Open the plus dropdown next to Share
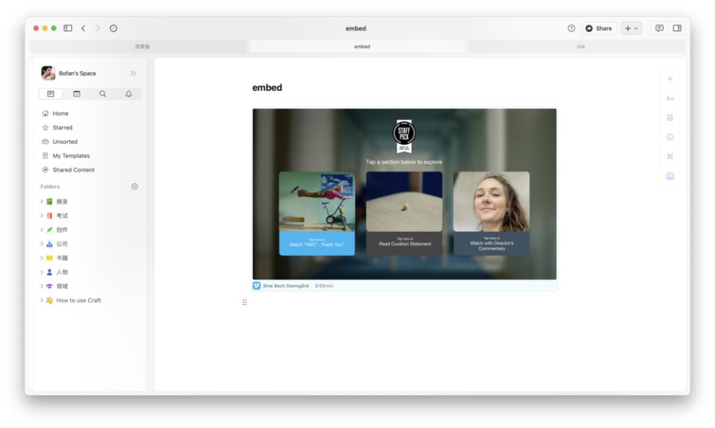715x428 pixels. (x=632, y=28)
